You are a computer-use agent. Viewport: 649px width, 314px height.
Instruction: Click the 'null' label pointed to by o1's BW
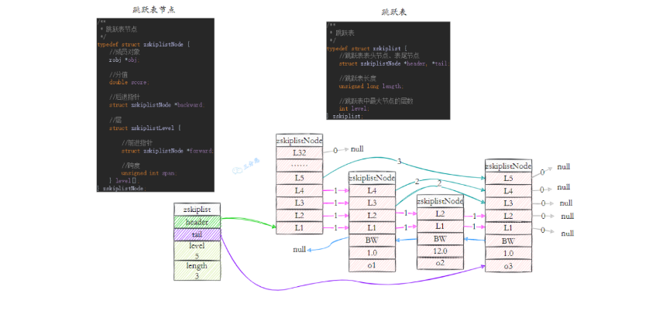(299, 249)
